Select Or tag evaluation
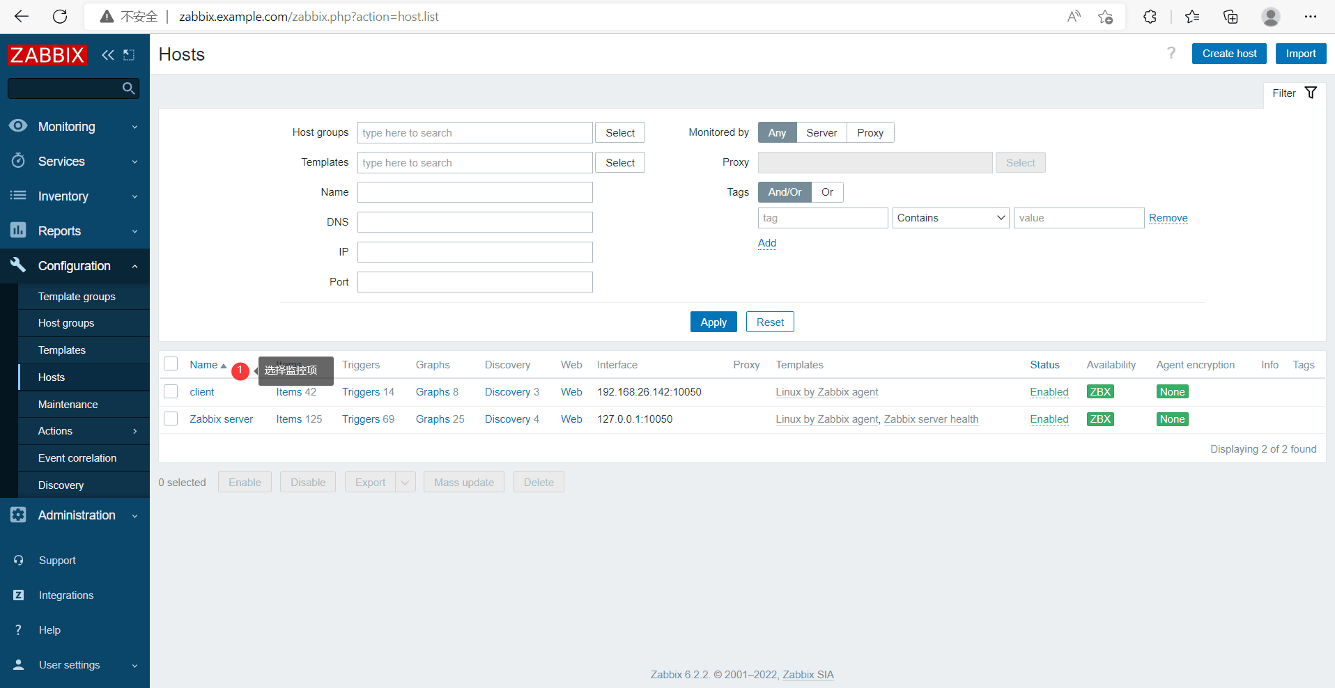Image resolution: width=1335 pixels, height=688 pixels. pyautogui.click(x=827, y=192)
